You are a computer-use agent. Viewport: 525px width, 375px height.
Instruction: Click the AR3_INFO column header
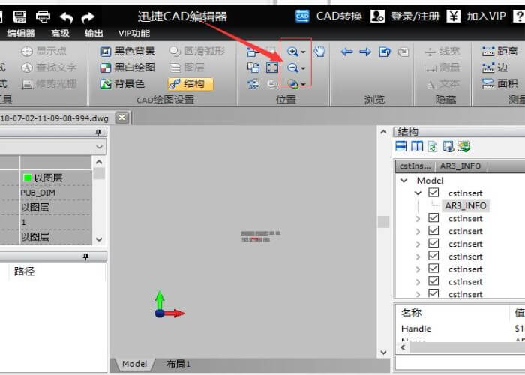click(460, 166)
